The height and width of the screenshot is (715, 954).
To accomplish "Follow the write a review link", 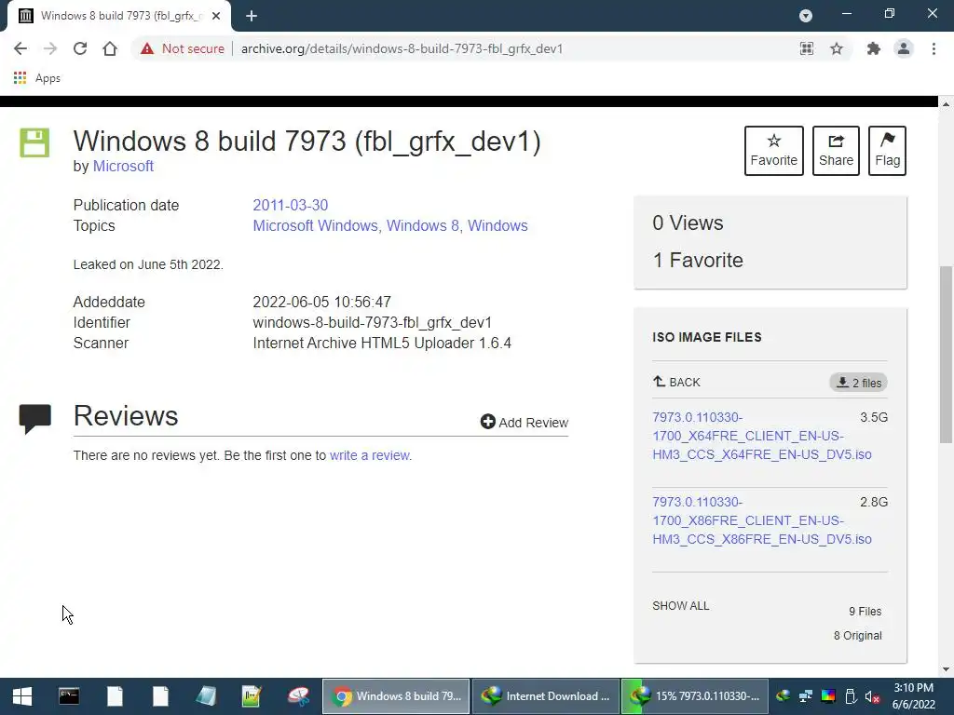I will coord(370,455).
